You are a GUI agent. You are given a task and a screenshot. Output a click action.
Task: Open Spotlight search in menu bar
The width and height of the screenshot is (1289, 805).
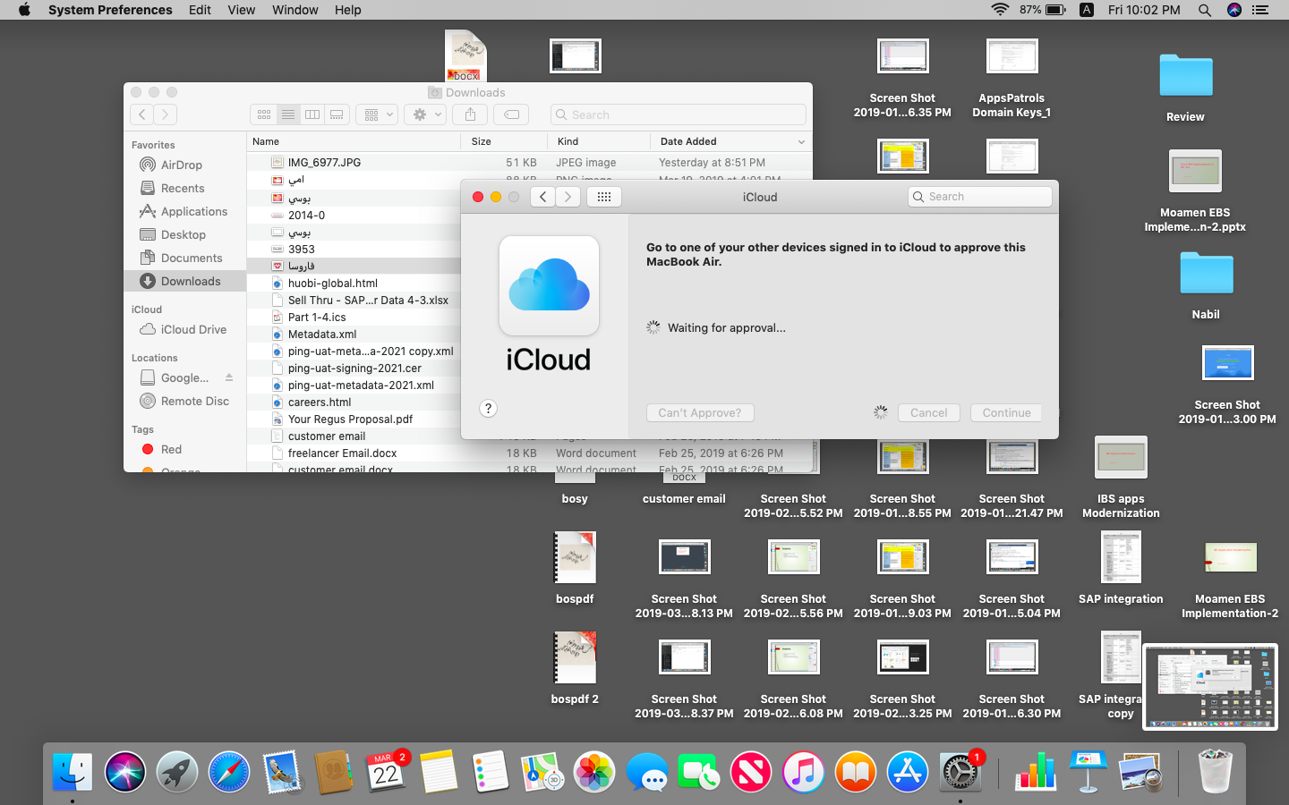pos(1205,10)
